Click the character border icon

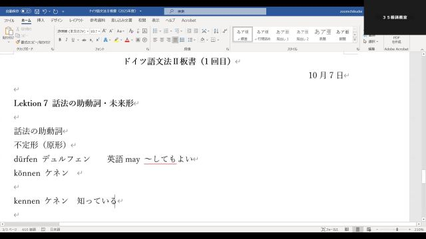[x=145, y=31]
